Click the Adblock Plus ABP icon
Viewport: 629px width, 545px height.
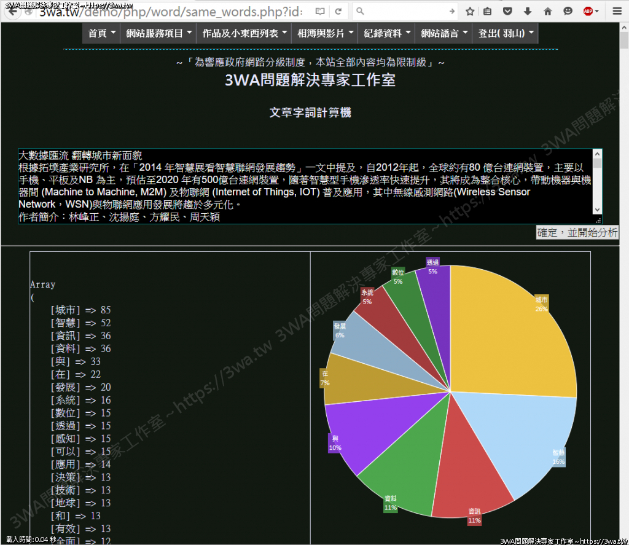(x=588, y=11)
